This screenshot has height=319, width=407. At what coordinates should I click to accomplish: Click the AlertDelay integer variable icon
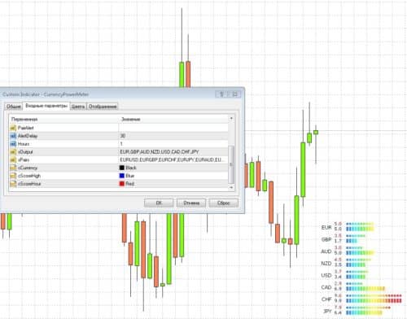tap(13, 136)
